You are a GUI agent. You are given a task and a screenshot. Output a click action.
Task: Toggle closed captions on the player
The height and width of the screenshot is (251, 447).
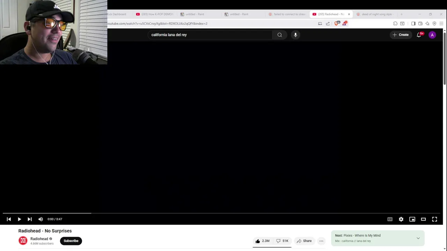(x=390, y=219)
